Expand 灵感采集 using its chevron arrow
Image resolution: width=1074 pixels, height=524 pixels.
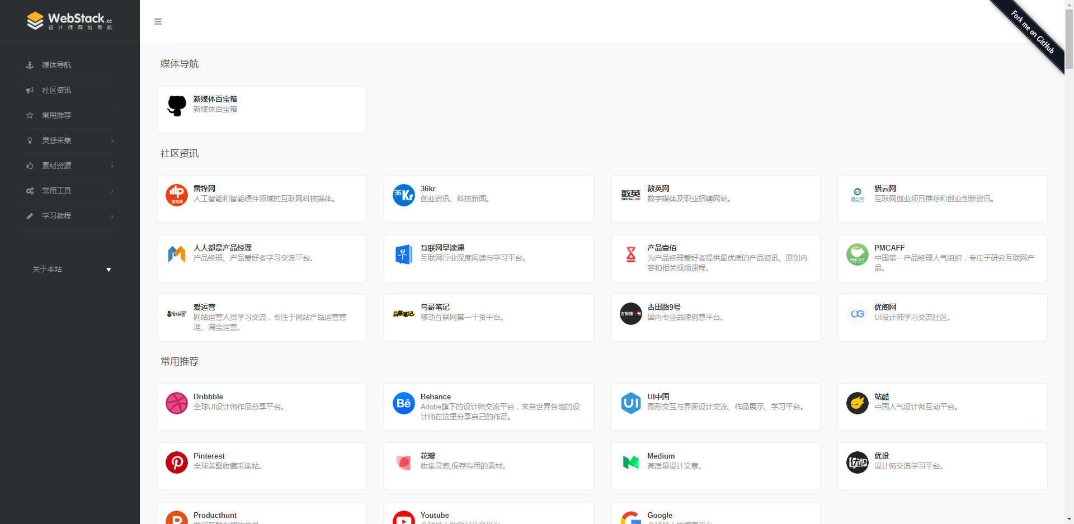(112, 141)
